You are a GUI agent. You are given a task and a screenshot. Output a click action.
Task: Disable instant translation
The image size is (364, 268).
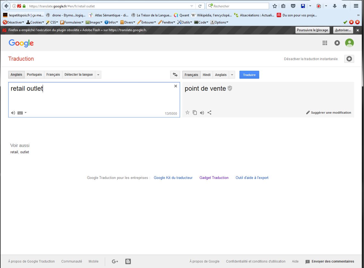pyautogui.click(x=311, y=59)
